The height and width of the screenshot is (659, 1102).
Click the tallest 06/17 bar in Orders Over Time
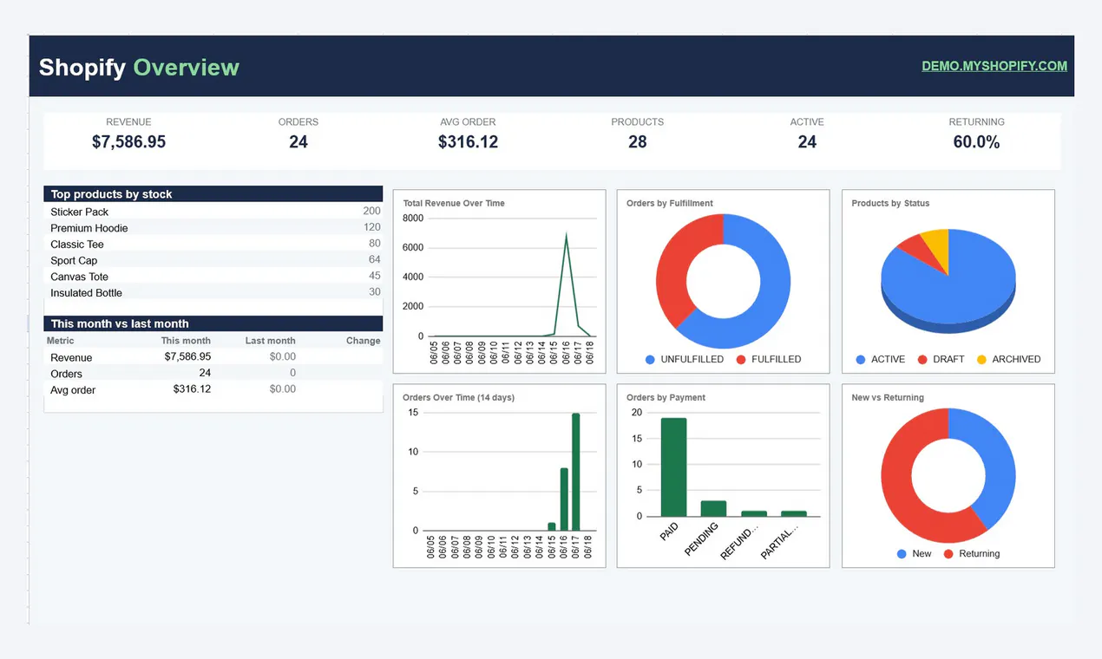[576, 472]
